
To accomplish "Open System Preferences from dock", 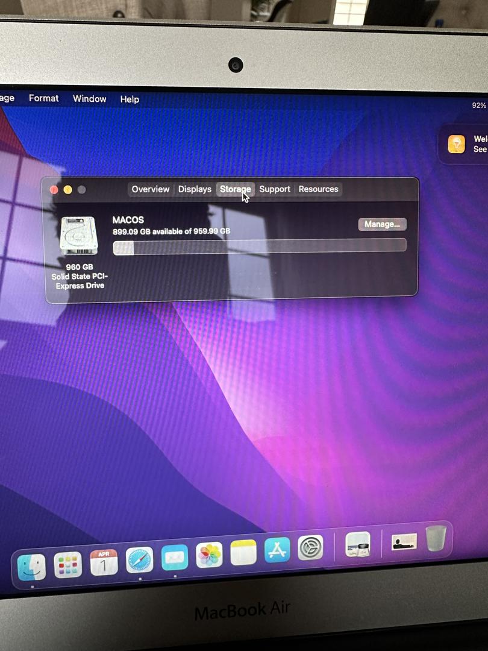I will 310,547.
